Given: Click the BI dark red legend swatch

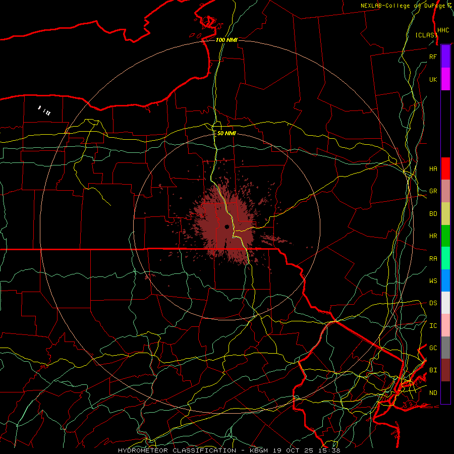Looking at the screenshot, I should [x=445, y=370].
